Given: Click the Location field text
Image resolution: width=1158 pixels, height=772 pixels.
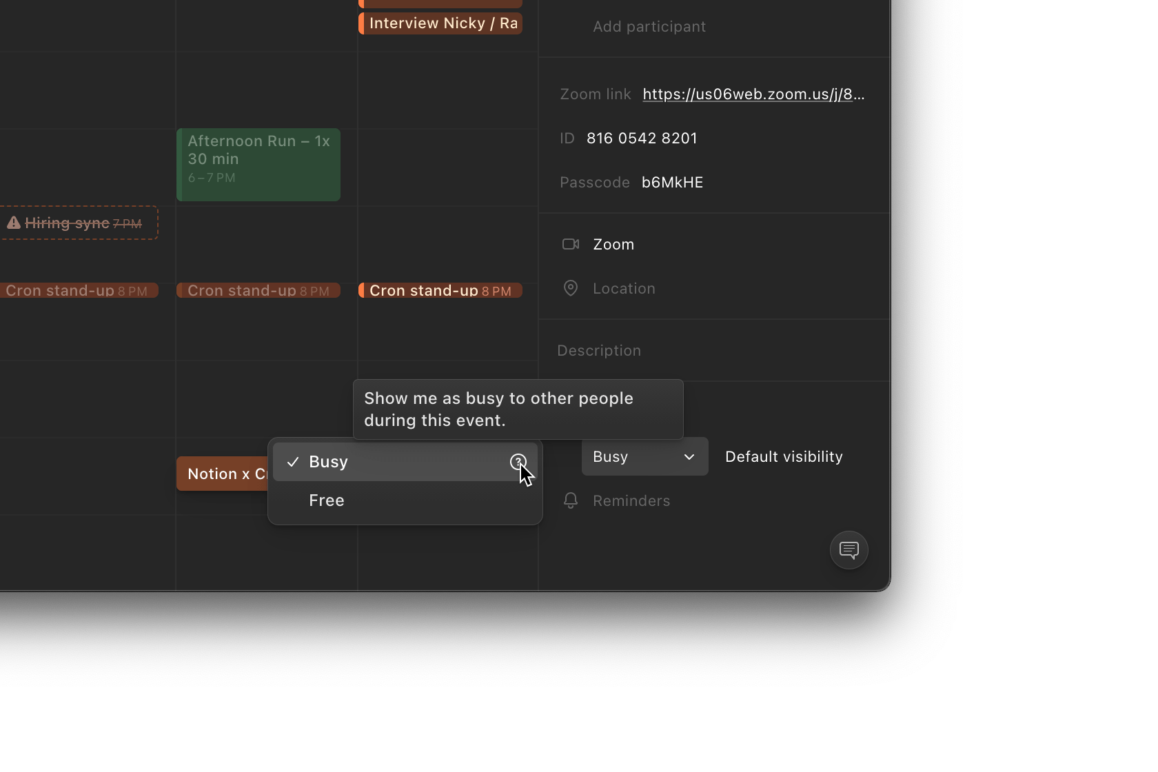Looking at the screenshot, I should 624,288.
